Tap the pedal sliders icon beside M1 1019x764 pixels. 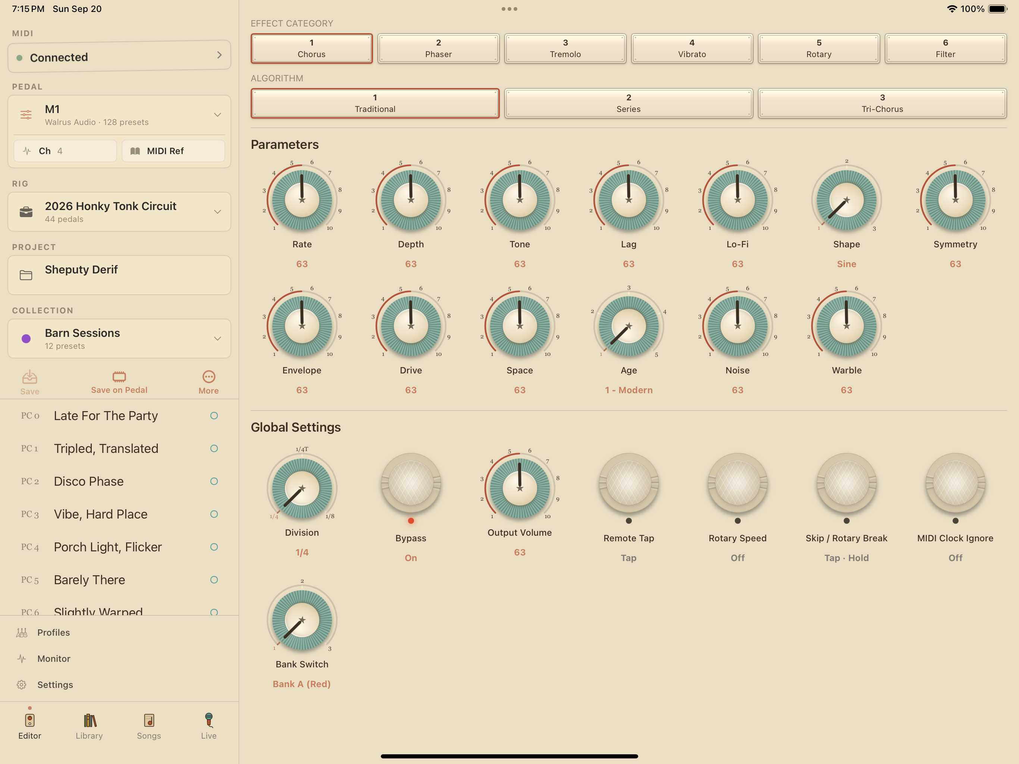[26, 115]
